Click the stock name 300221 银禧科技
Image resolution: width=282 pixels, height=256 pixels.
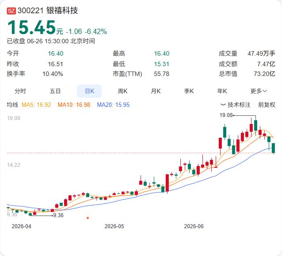pos(48,11)
